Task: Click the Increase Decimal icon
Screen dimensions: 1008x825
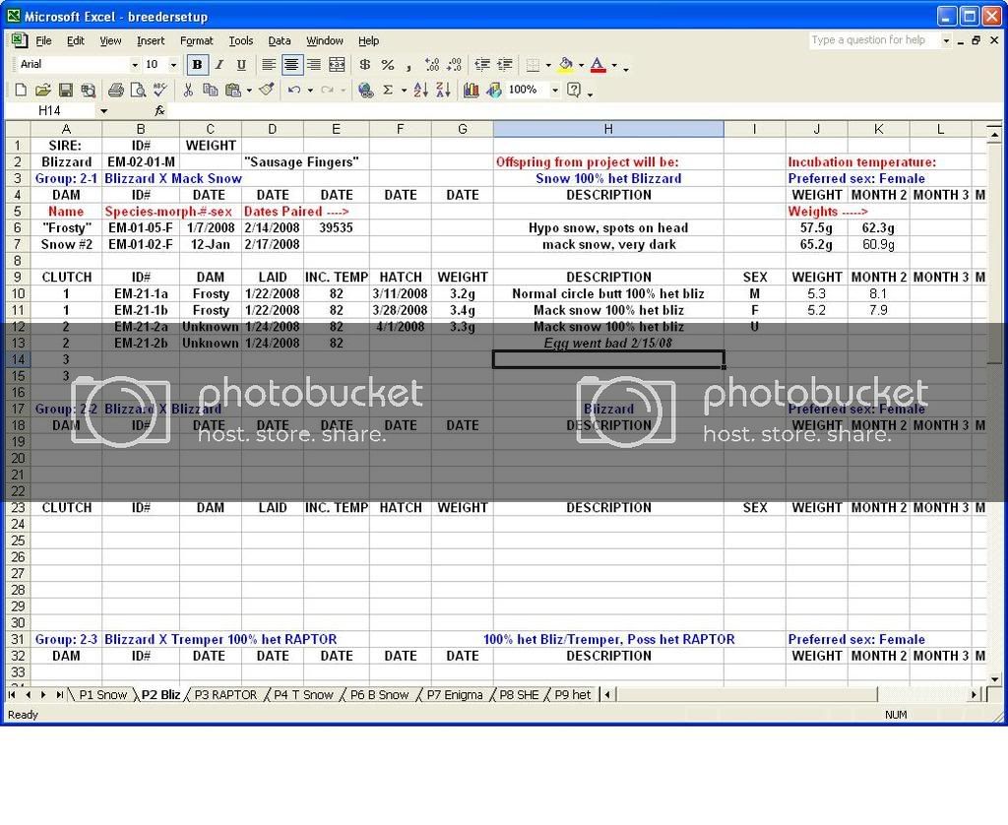Action: pos(431,65)
